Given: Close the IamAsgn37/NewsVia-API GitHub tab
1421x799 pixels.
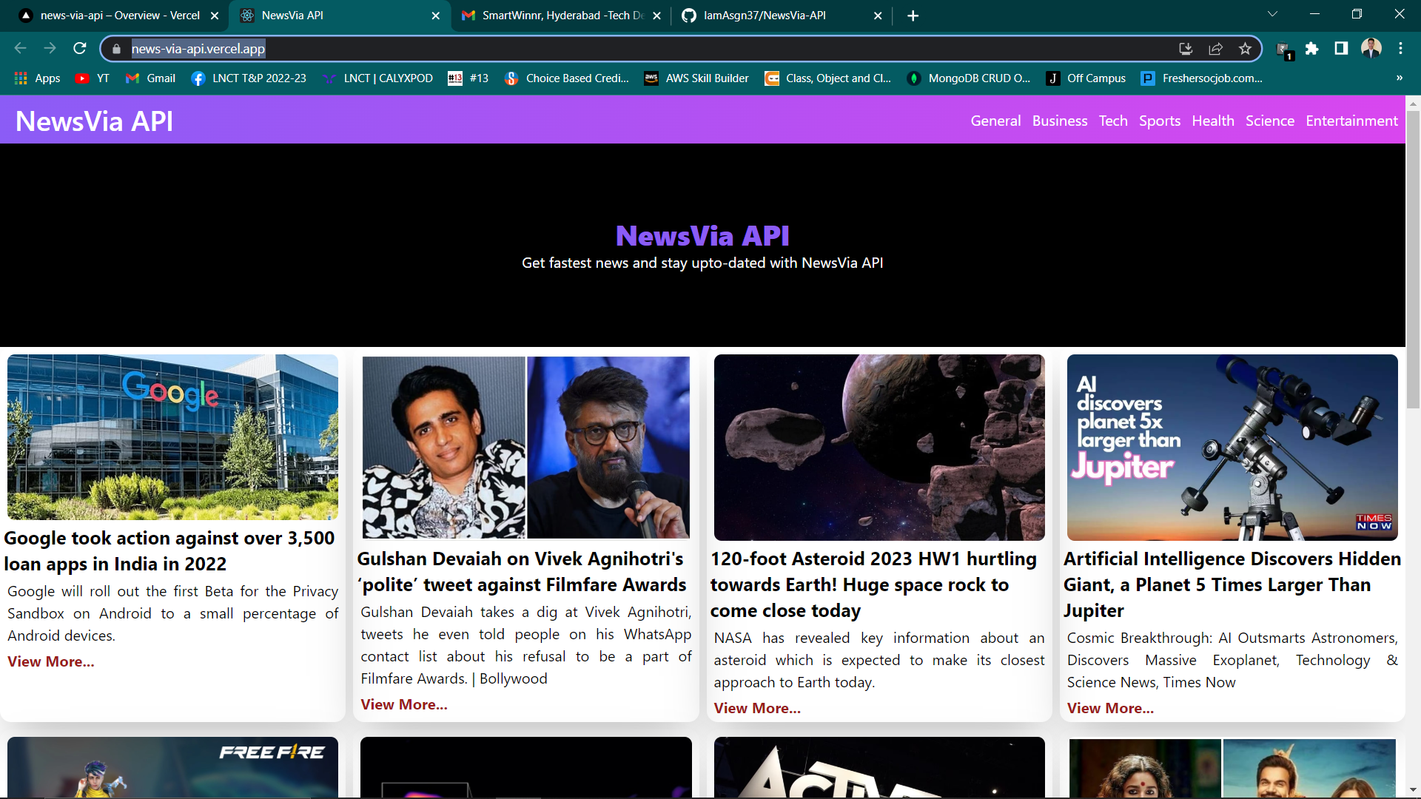Looking at the screenshot, I should (x=878, y=16).
